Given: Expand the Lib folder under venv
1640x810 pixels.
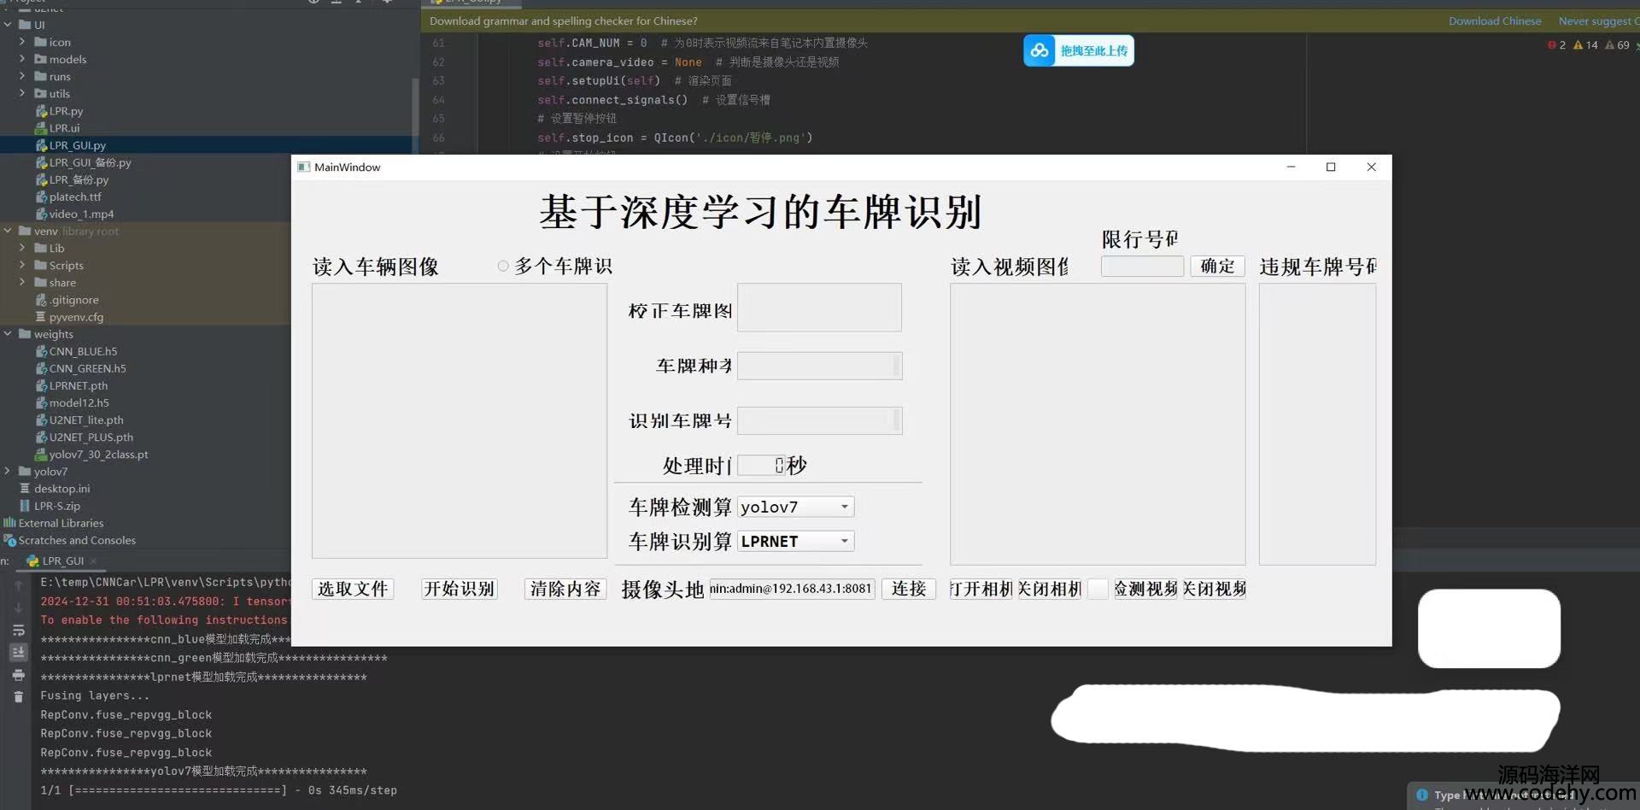Looking at the screenshot, I should coord(22,248).
